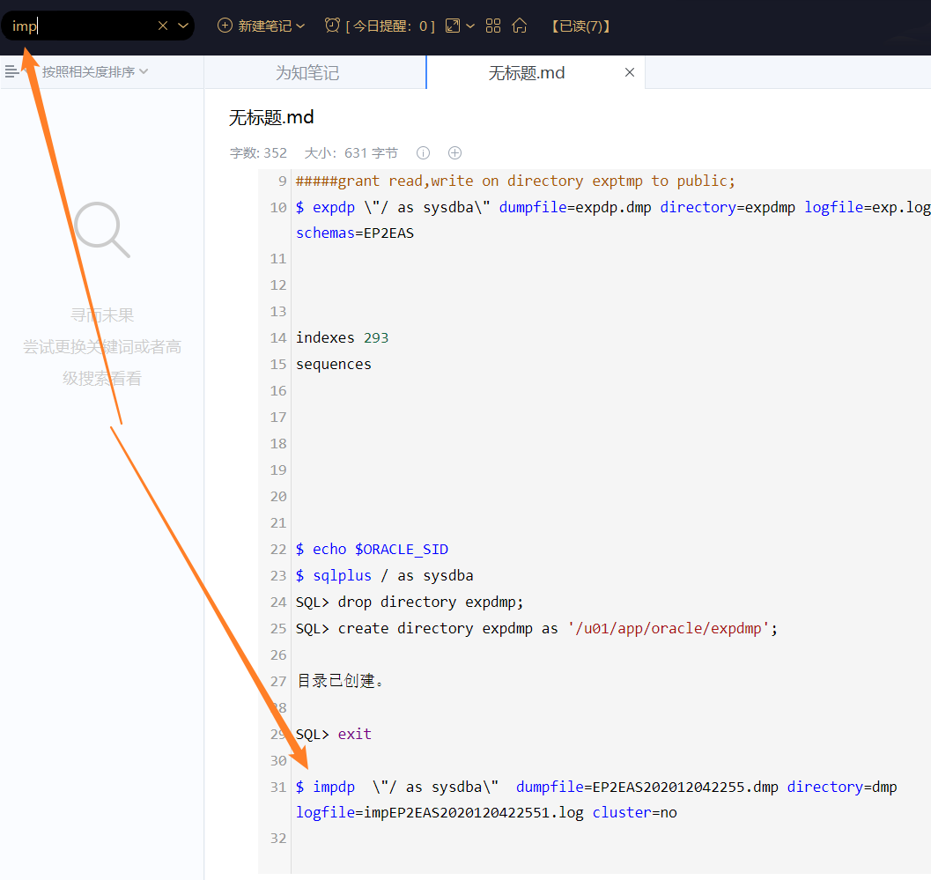Viewport: 931px width, 880px height.
Task: Click the 新建笔记 plus icon
Action: [225, 26]
